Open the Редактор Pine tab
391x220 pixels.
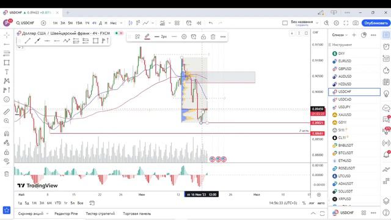point(66,213)
